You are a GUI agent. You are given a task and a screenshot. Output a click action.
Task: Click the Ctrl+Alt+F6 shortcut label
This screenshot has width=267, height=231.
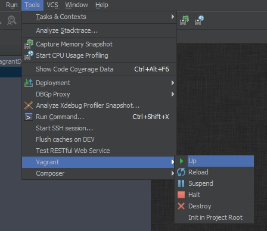[151, 69]
